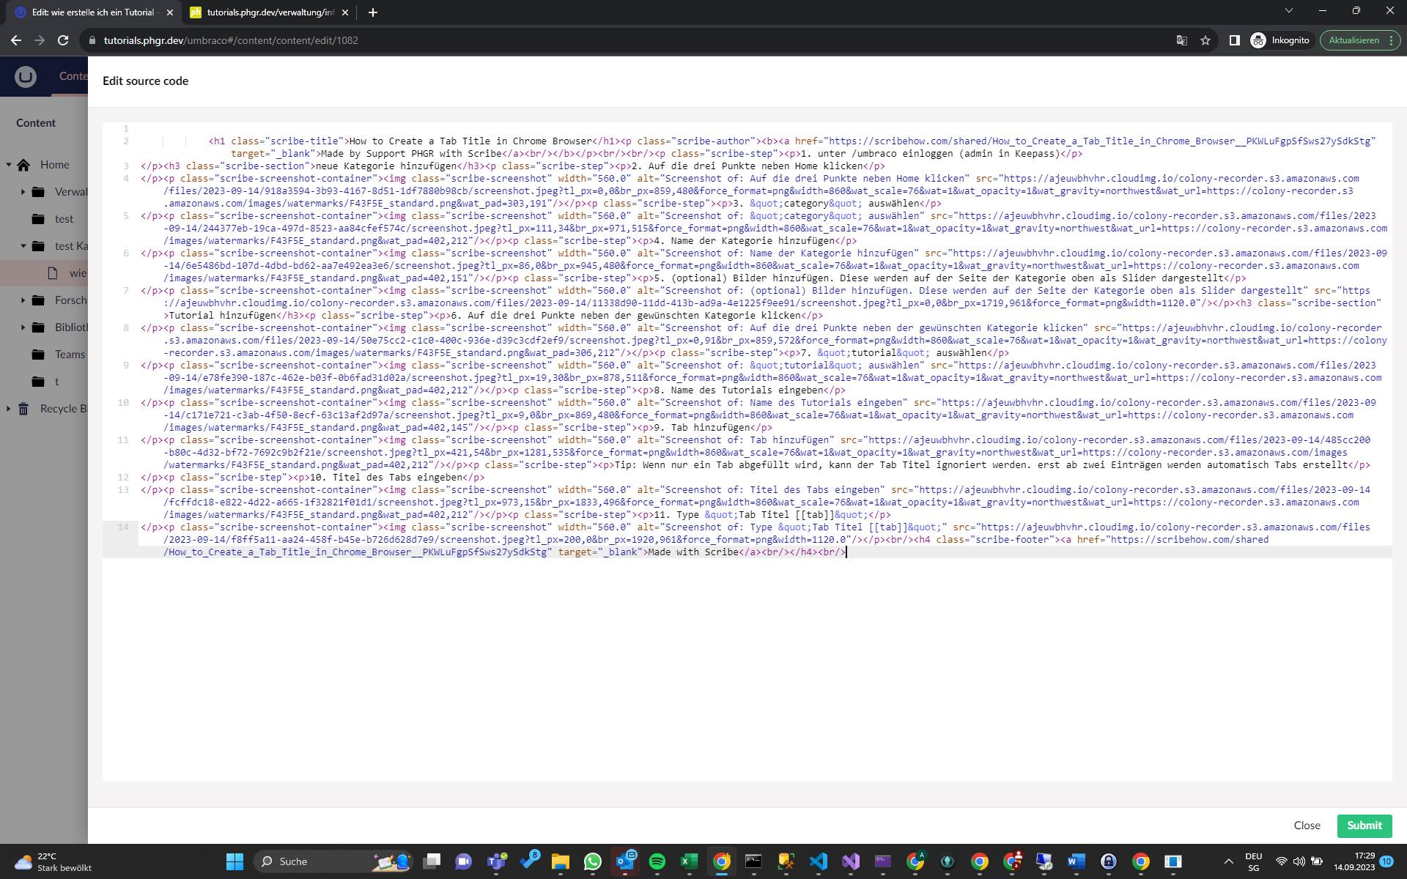Close the Edit source code dialog

pyautogui.click(x=1307, y=826)
